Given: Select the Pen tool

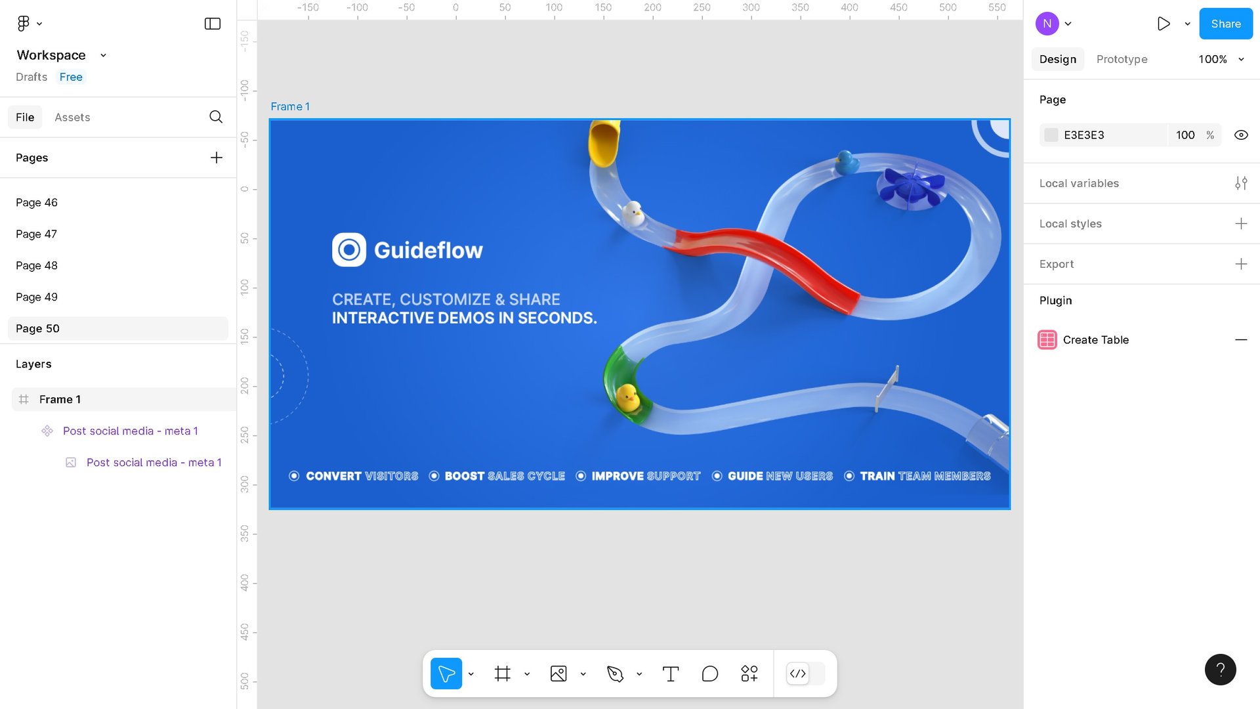Looking at the screenshot, I should pos(615,674).
